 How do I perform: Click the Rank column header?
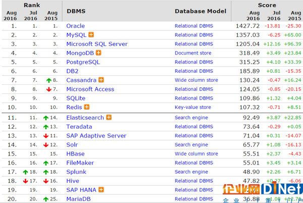pos(32,5)
